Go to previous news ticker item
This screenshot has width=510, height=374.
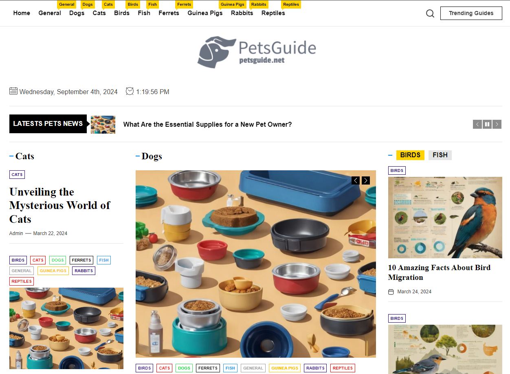(x=477, y=124)
